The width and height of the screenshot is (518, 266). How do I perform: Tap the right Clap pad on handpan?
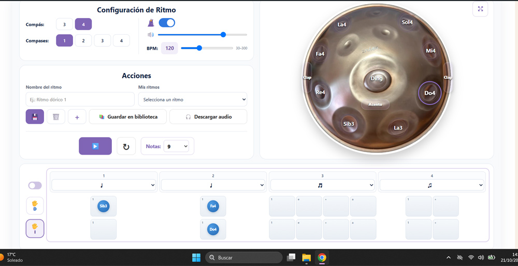(x=448, y=77)
